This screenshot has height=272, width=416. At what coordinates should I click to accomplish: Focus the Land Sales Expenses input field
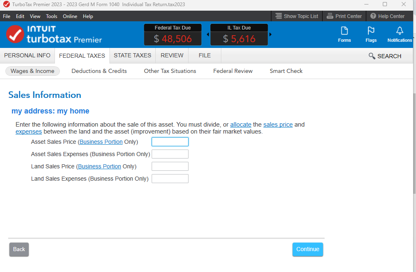click(170, 179)
